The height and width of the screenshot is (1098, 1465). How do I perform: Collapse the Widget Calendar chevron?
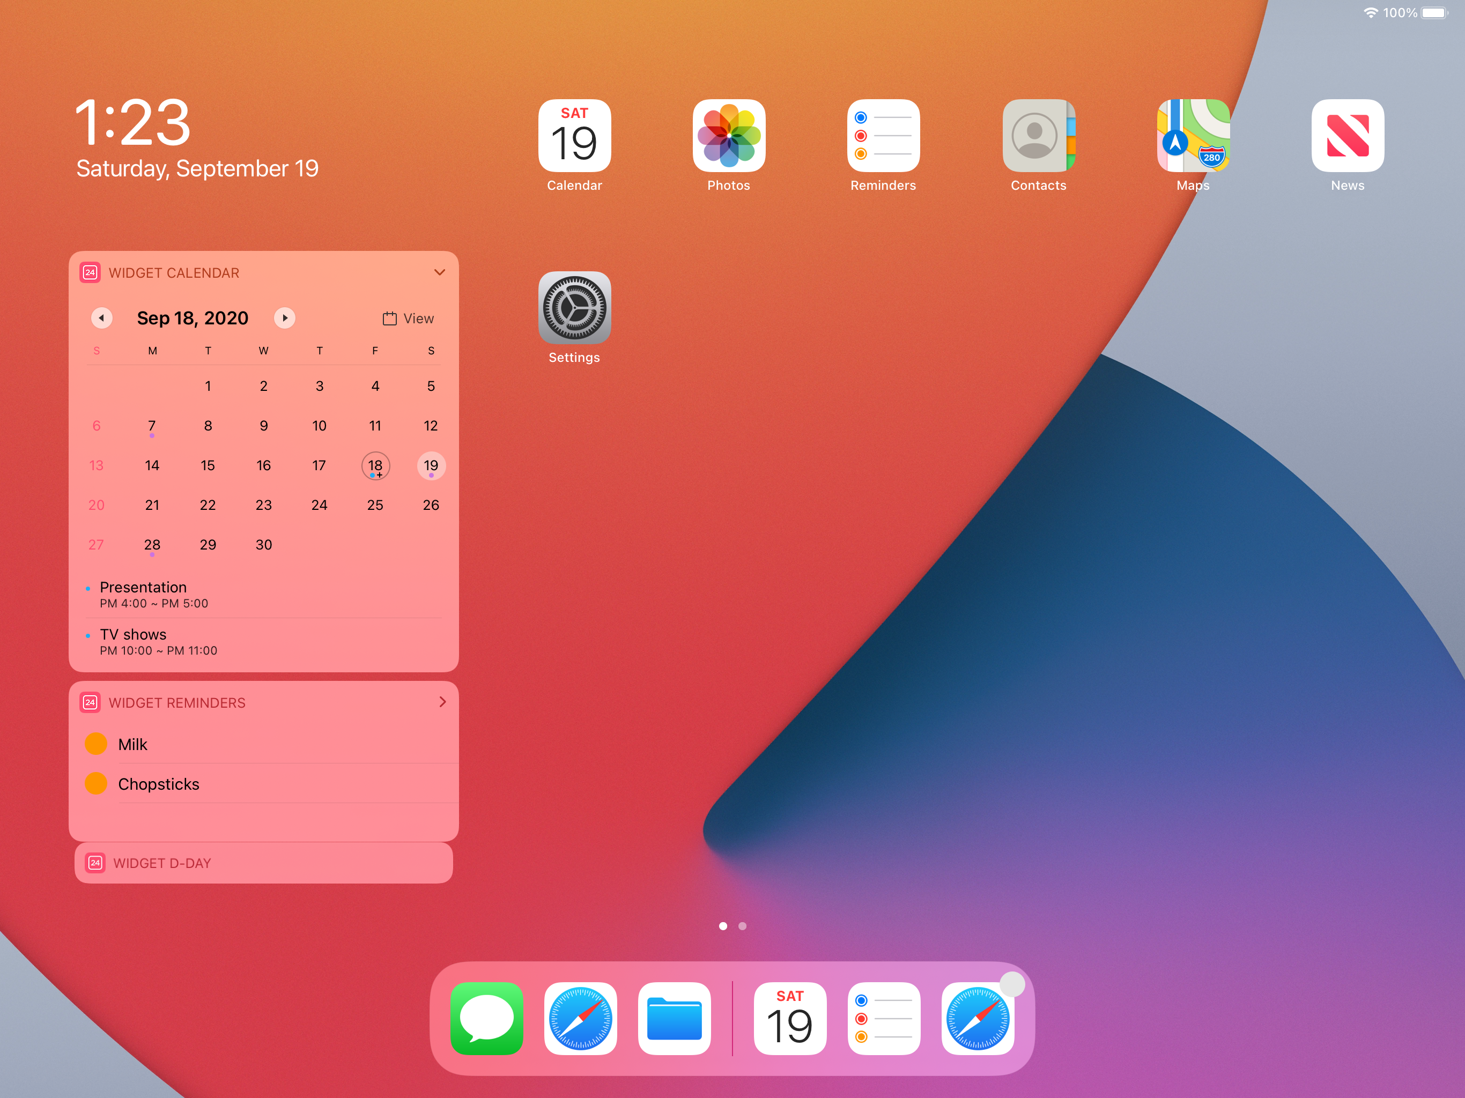[439, 272]
